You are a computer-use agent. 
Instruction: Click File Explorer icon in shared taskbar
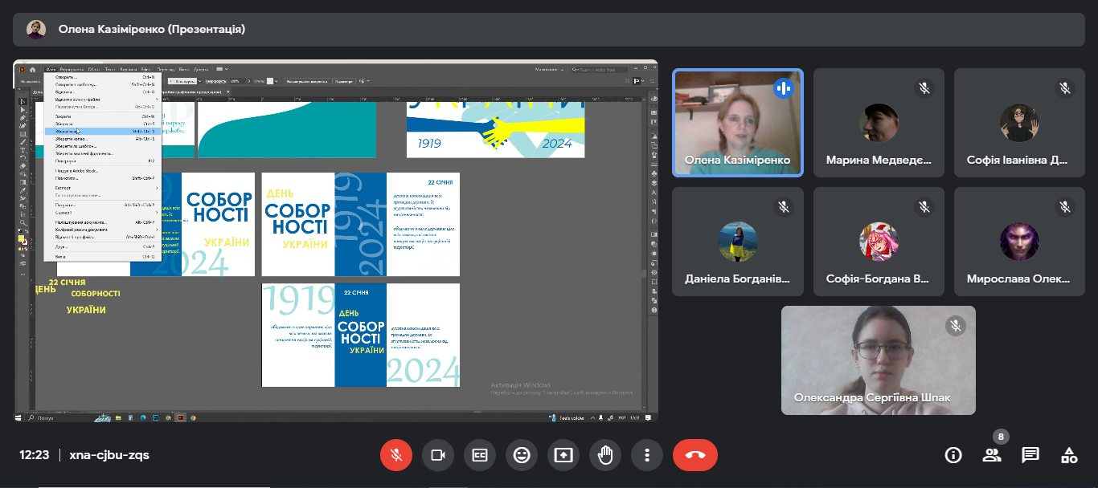pyautogui.click(x=118, y=418)
